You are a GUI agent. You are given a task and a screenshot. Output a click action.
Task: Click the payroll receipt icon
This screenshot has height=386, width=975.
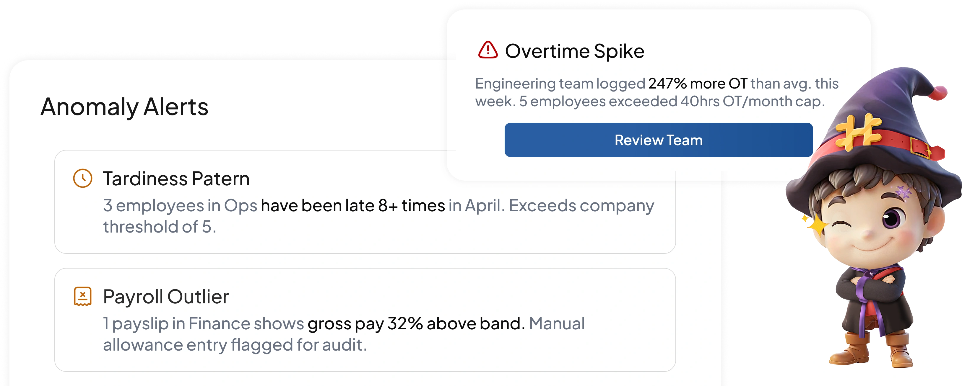(x=82, y=296)
